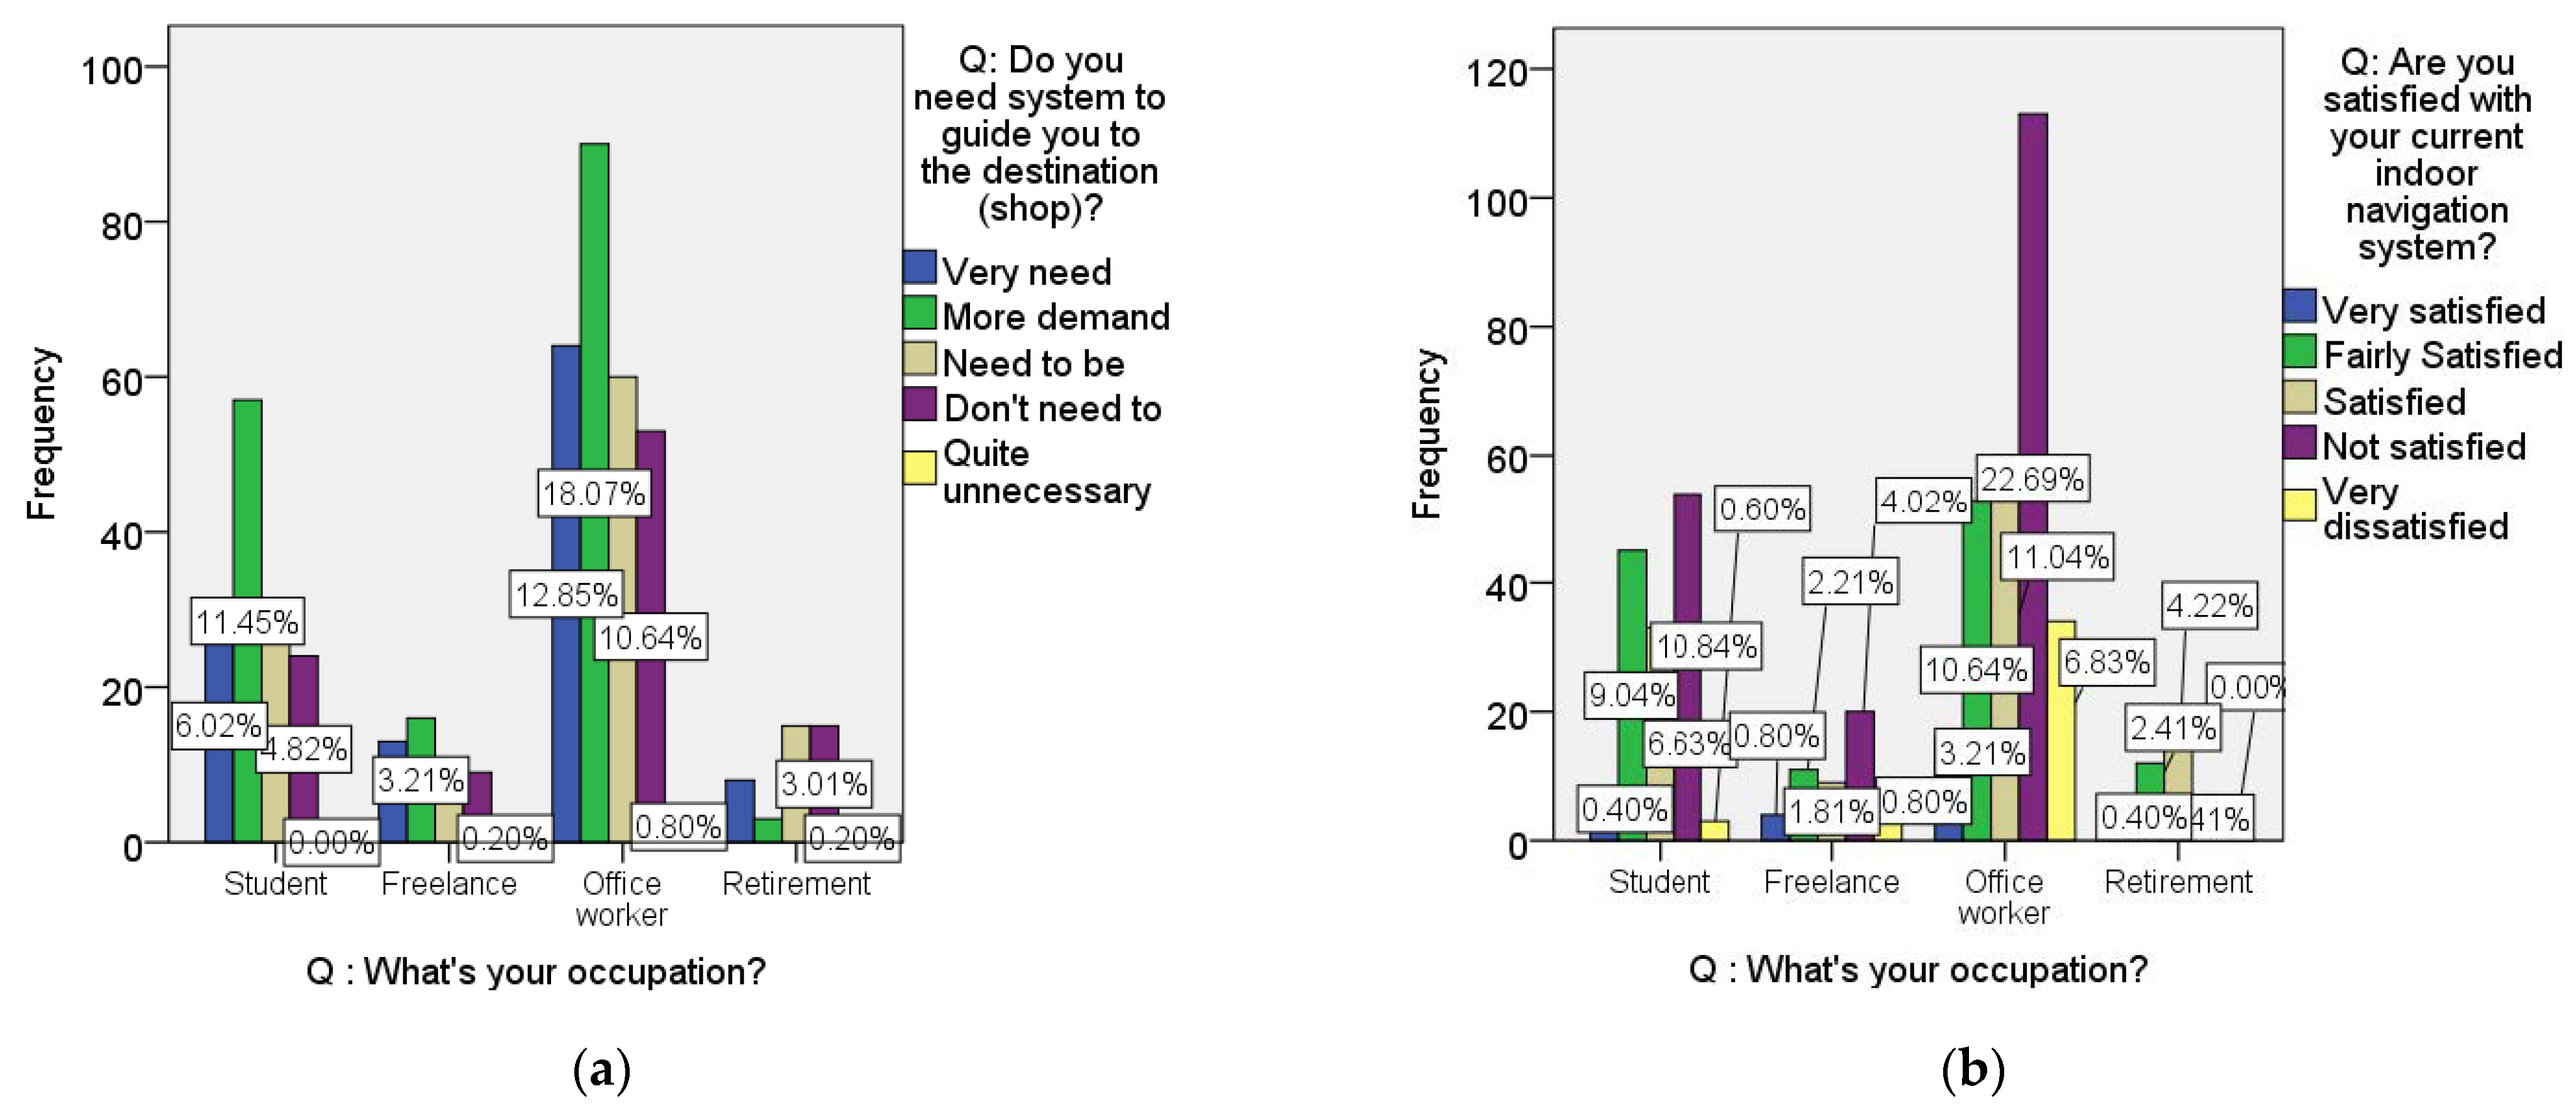This screenshot has width=2576, height=1113.
Task: Click the green "More demand" legend swatch
Action: point(919,313)
